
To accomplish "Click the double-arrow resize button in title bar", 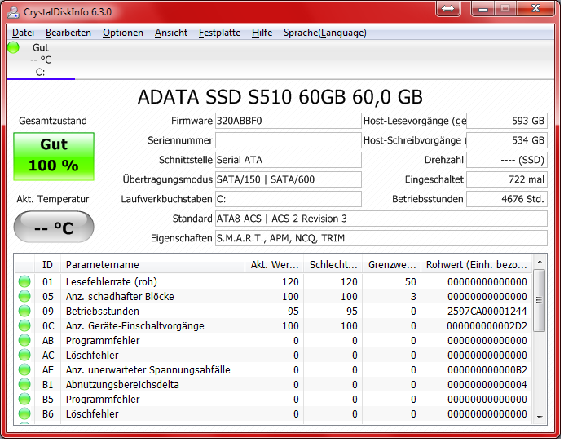I will (447, 8).
